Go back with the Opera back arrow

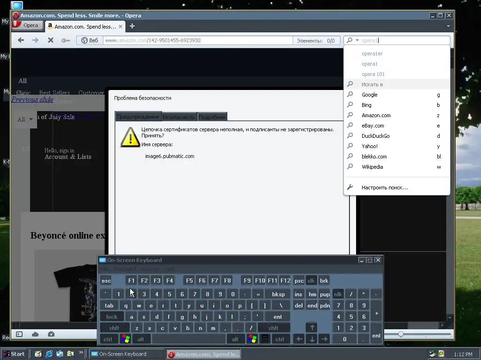point(21,40)
